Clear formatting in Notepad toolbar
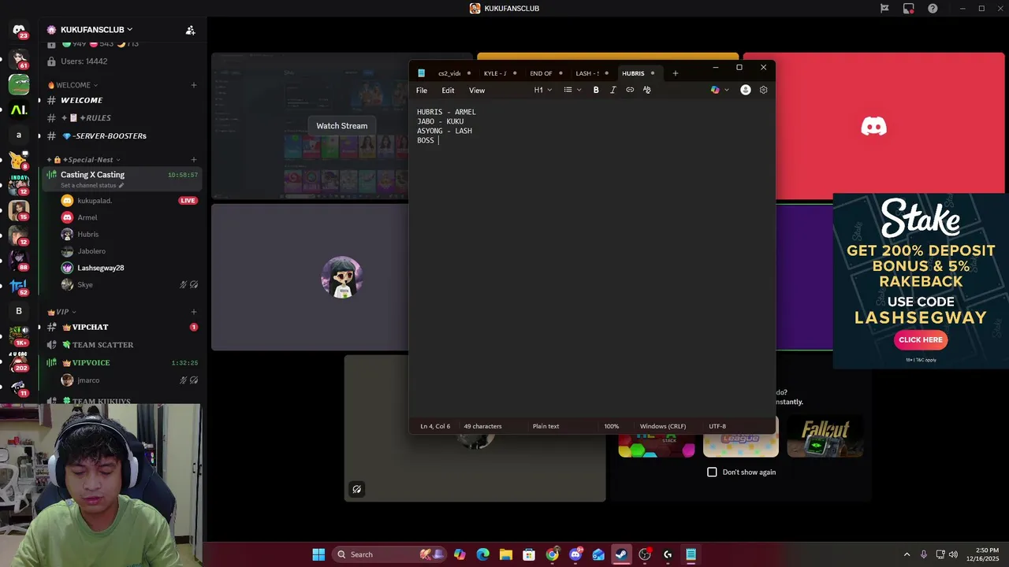 647,90
